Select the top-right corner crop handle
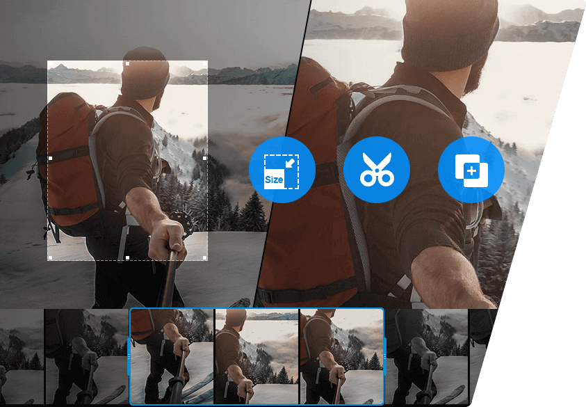The width and height of the screenshot is (586, 407). point(205,63)
